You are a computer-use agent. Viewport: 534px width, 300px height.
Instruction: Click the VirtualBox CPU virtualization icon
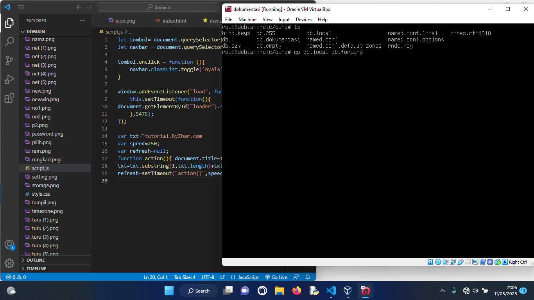(x=490, y=262)
